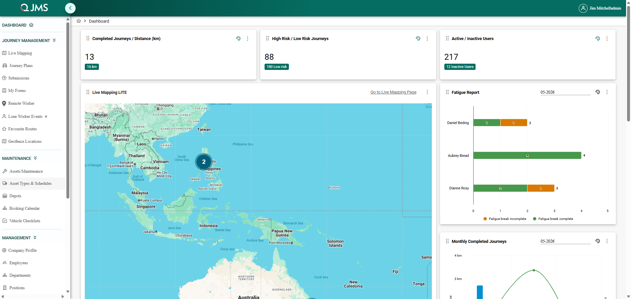Refresh the High Risk / Low Risk Journeys widget

418,39
